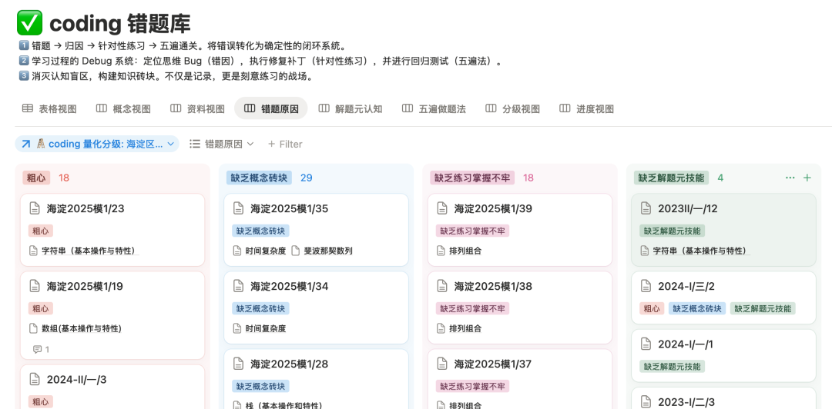
Task: Open 字符串 relation in 海淀2025模1/23 card
Action: pos(85,251)
